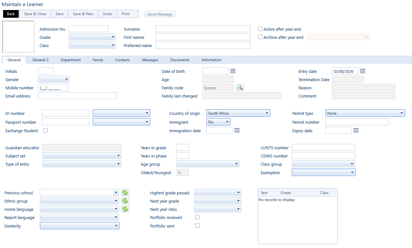Image resolution: width=412 pixels, height=248 pixels.
Task: Open the Immigration date calendar picker
Action: pos(237,131)
